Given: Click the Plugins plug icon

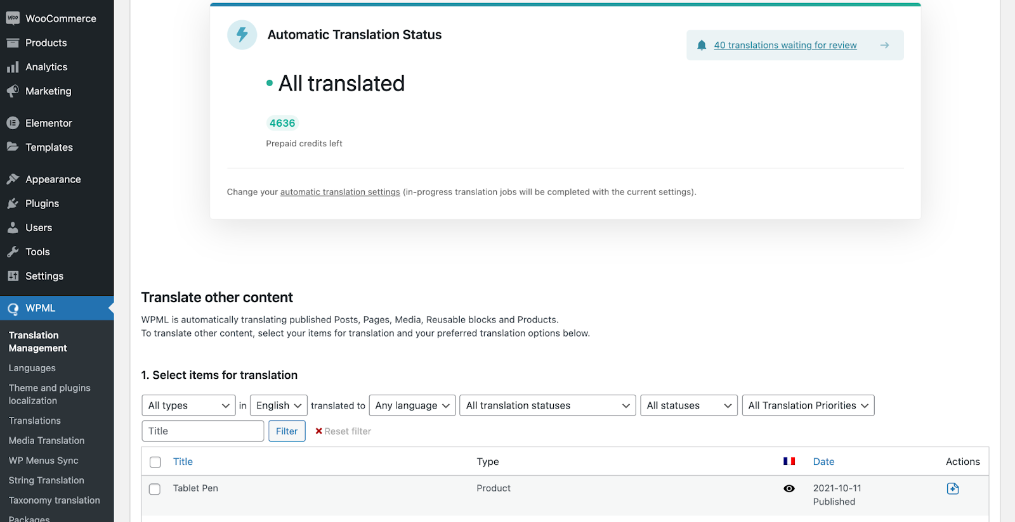Looking at the screenshot, I should (13, 203).
